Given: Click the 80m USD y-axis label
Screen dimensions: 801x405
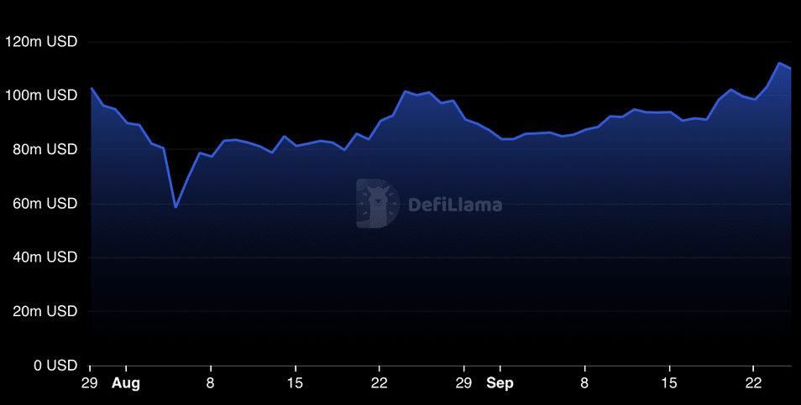Looking at the screenshot, I should pyautogui.click(x=45, y=149).
